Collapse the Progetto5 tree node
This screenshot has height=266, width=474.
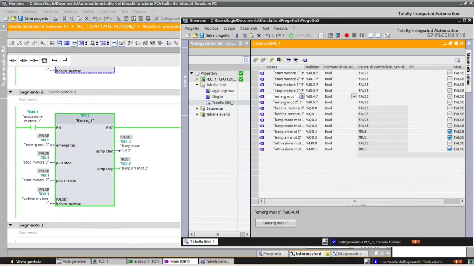pos(192,73)
